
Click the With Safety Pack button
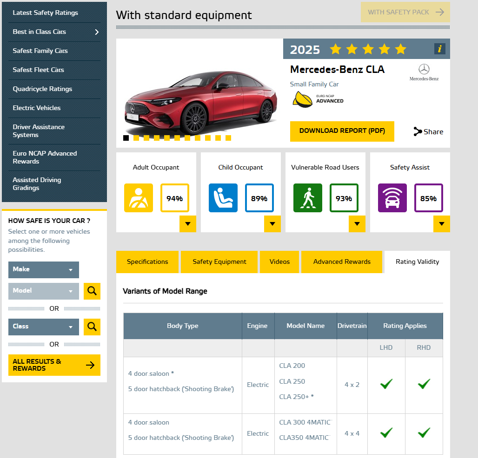click(x=405, y=12)
